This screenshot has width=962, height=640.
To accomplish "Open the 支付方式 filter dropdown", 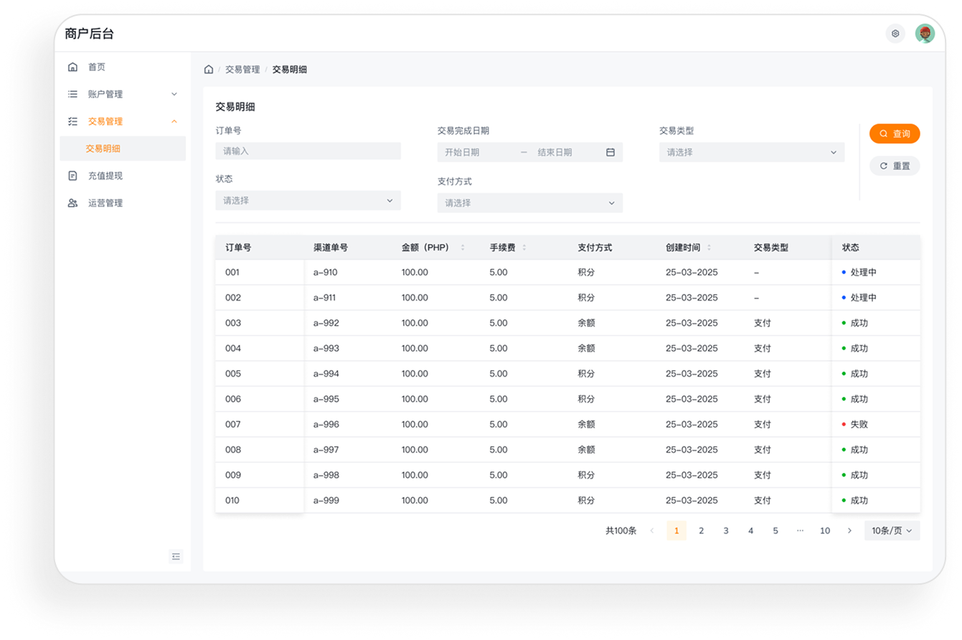I will pos(530,203).
